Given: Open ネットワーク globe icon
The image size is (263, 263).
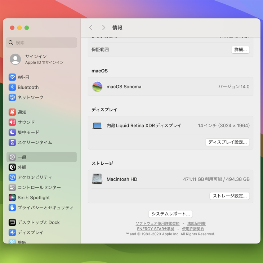Looking at the screenshot, I should 12,97.
